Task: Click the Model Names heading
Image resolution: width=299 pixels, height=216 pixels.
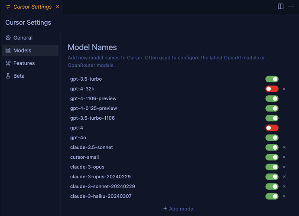Action: pos(92,47)
